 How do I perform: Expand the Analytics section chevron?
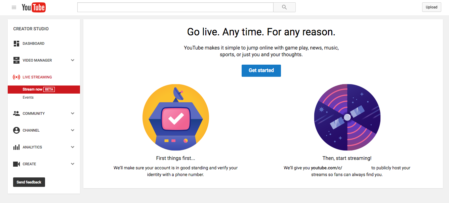point(73,147)
